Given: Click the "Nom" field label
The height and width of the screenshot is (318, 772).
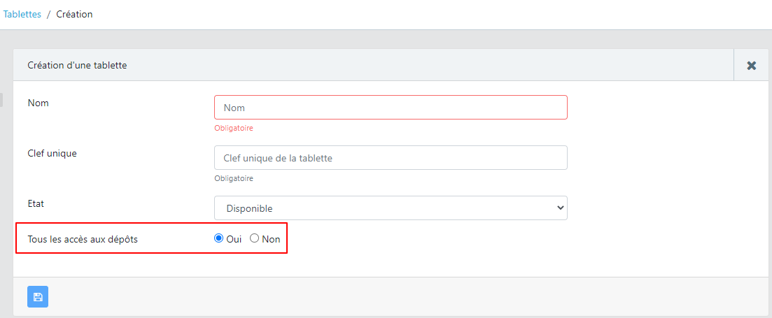Looking at the screenshot, I should tap(38, 103).
